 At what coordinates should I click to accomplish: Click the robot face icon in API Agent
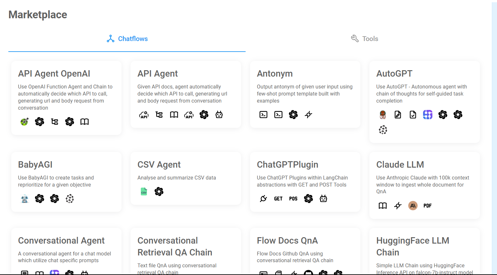[219, 114]
